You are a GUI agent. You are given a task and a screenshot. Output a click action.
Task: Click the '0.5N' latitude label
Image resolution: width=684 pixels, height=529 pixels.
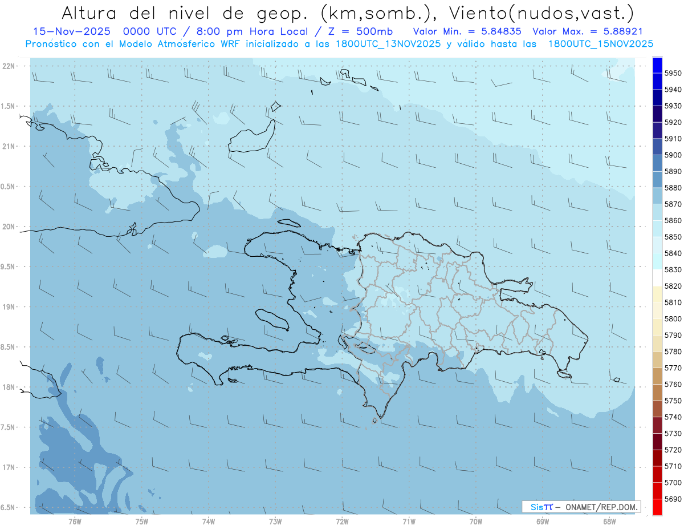pos(8,187)
